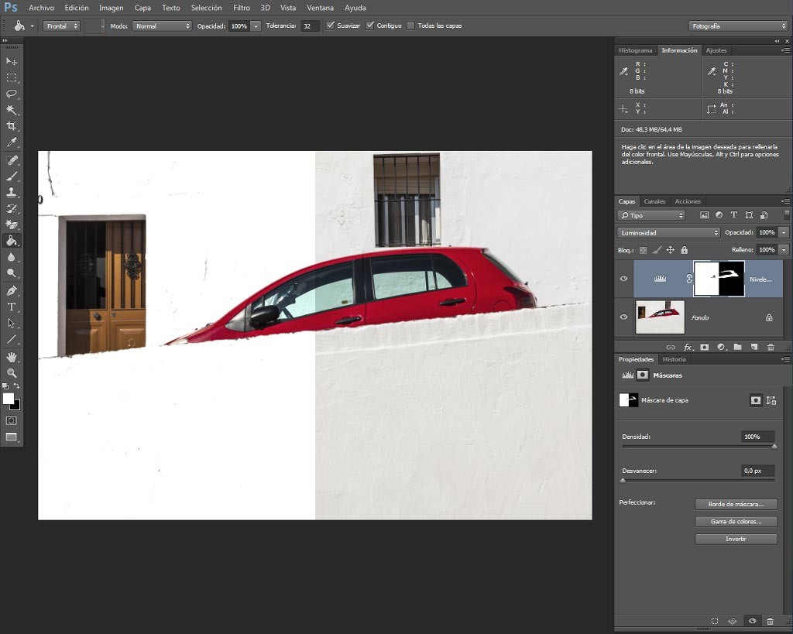Click the Gama de colores button
Screen dimensions: 793x634
tap(736, 521)
